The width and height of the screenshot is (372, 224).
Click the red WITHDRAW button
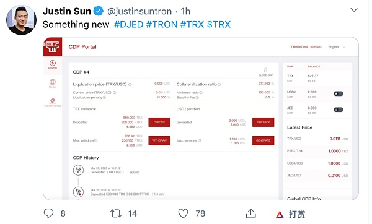[159, 140]
